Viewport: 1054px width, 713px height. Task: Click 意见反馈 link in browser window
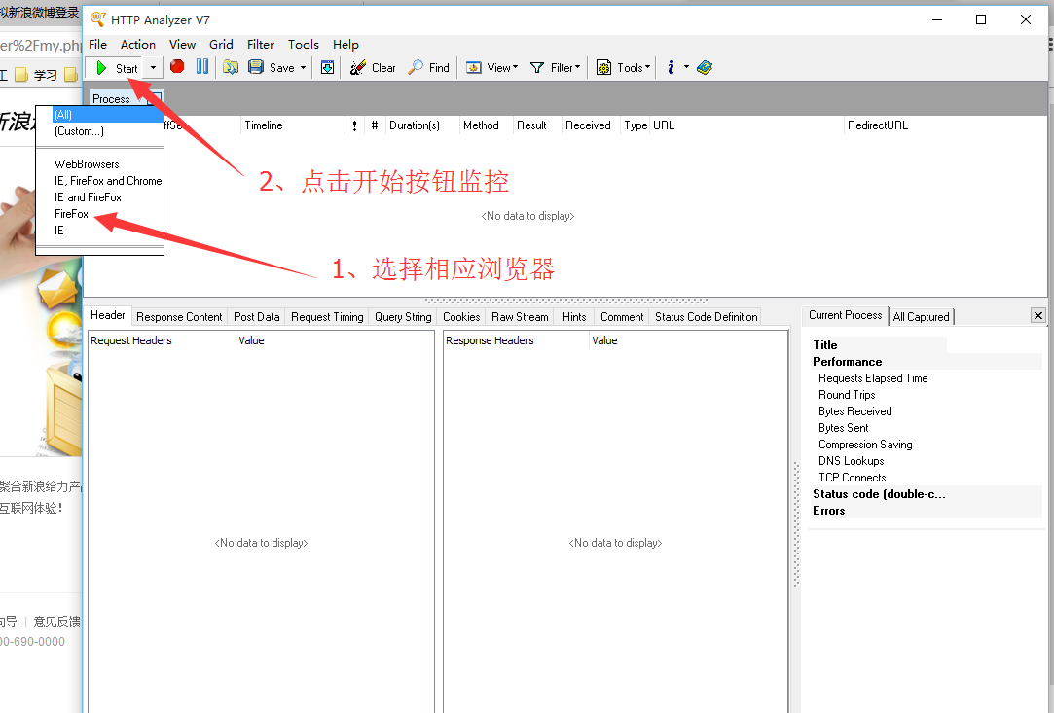pos(57,622)
